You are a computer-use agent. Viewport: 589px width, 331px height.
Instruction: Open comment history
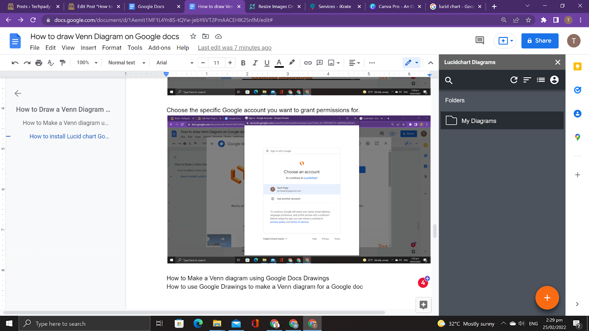pyautogui.click(x=480, y=40)
